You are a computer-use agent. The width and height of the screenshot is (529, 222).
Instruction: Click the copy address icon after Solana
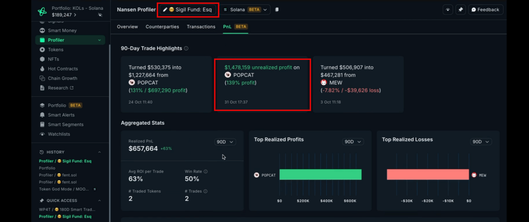(277, 9)
